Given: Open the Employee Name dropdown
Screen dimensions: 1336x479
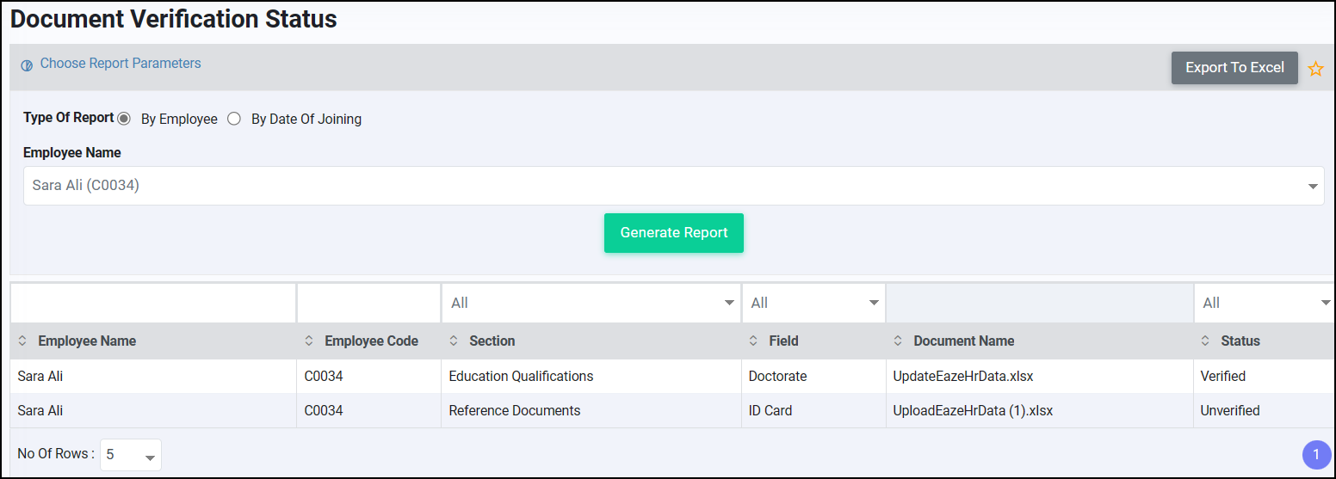Looking at the screenshot, I should [x=673, y=186].
